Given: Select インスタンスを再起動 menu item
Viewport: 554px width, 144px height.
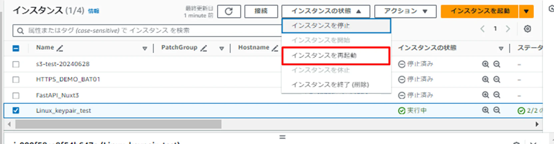Looking at the screenshot, I should click(x=336, y=55).
